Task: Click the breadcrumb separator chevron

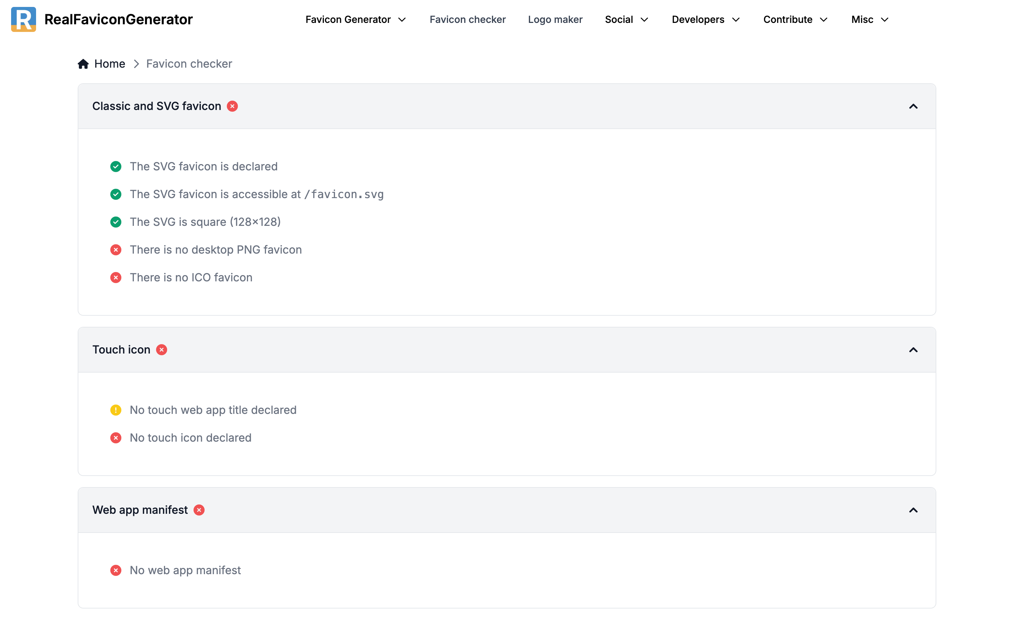Action: (x=136, y=64)
